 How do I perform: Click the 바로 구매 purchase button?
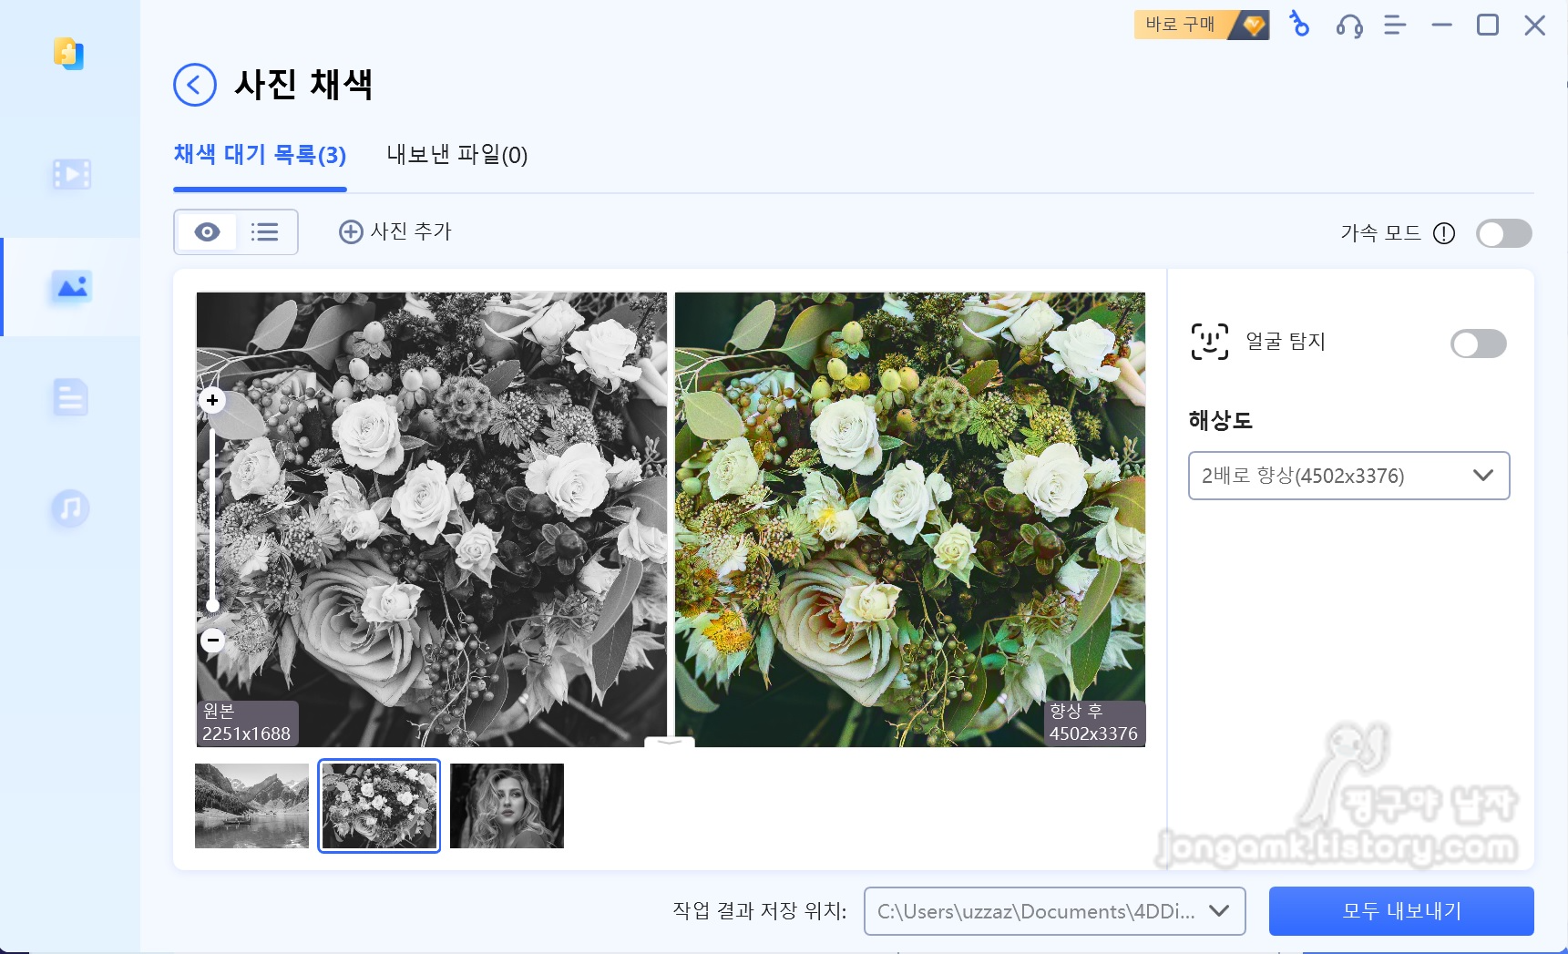tap(1202, 25)
